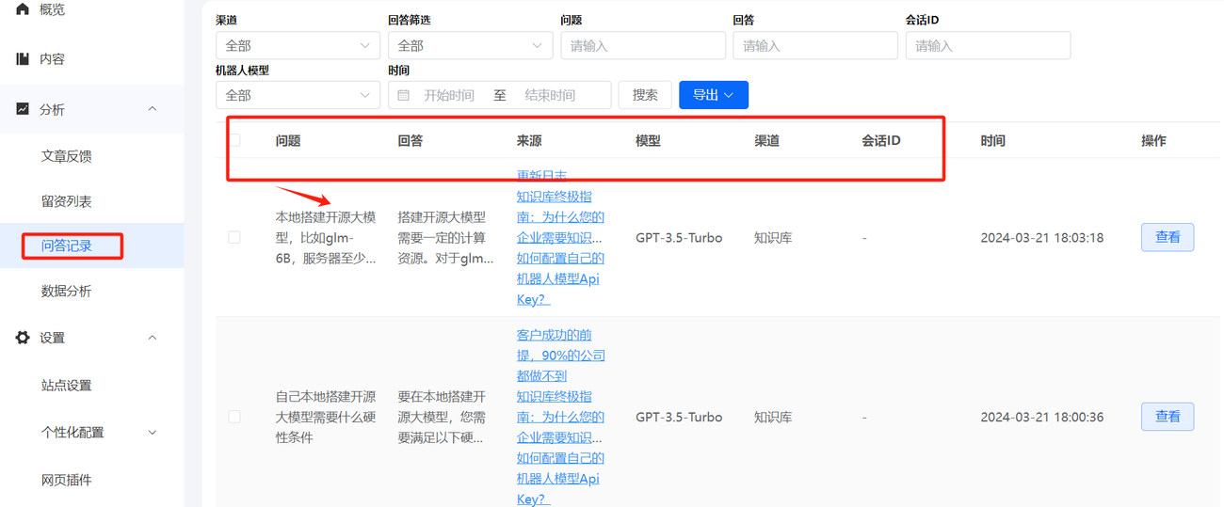Click answer text 搭建开源大模型需要一定的计算资源
1224x507 pixels.
[445, 237]
